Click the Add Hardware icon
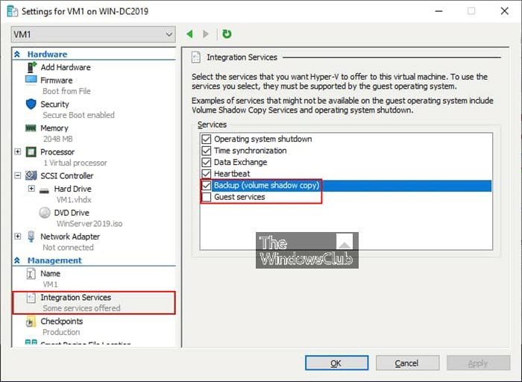522x382 pixels. point(31,67)
